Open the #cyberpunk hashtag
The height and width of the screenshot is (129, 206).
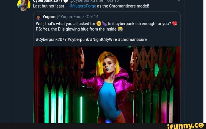[78, 39]
